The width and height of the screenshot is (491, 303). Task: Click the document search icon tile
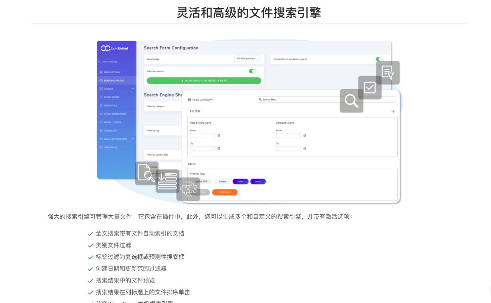coord(147,173)
